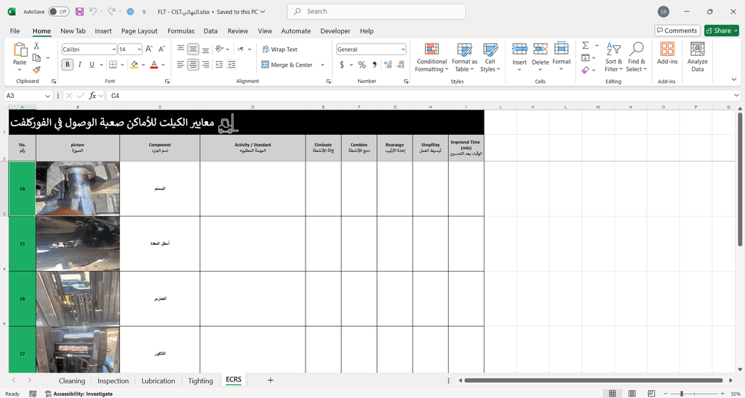745x398 pixels.
Task: Expand the Conditional Formatting menu
Action: coord(431,57)
